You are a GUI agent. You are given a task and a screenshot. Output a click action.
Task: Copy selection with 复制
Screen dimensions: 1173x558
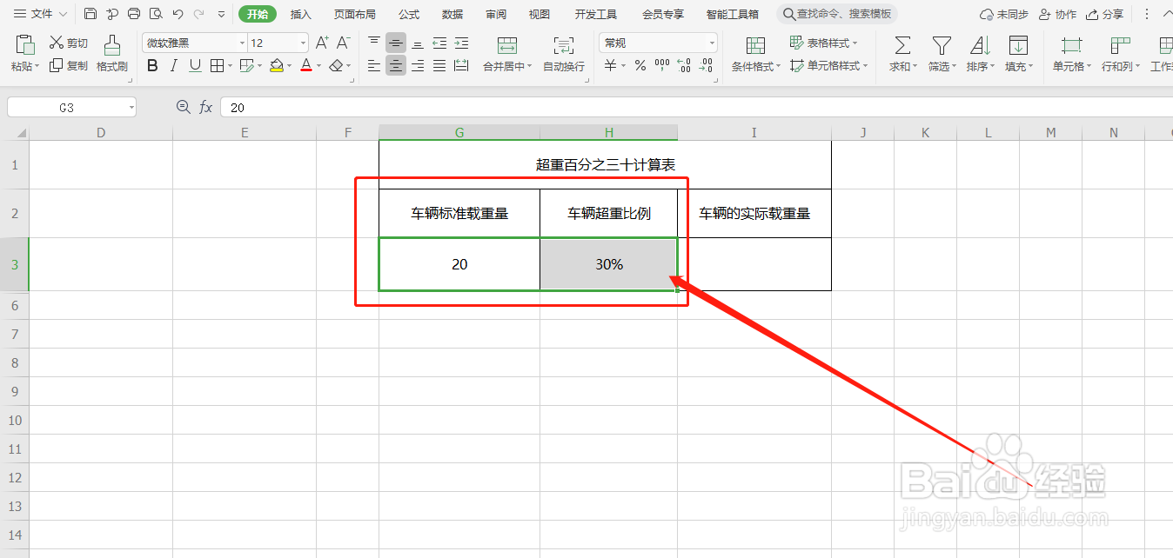(x=69, y=65)
